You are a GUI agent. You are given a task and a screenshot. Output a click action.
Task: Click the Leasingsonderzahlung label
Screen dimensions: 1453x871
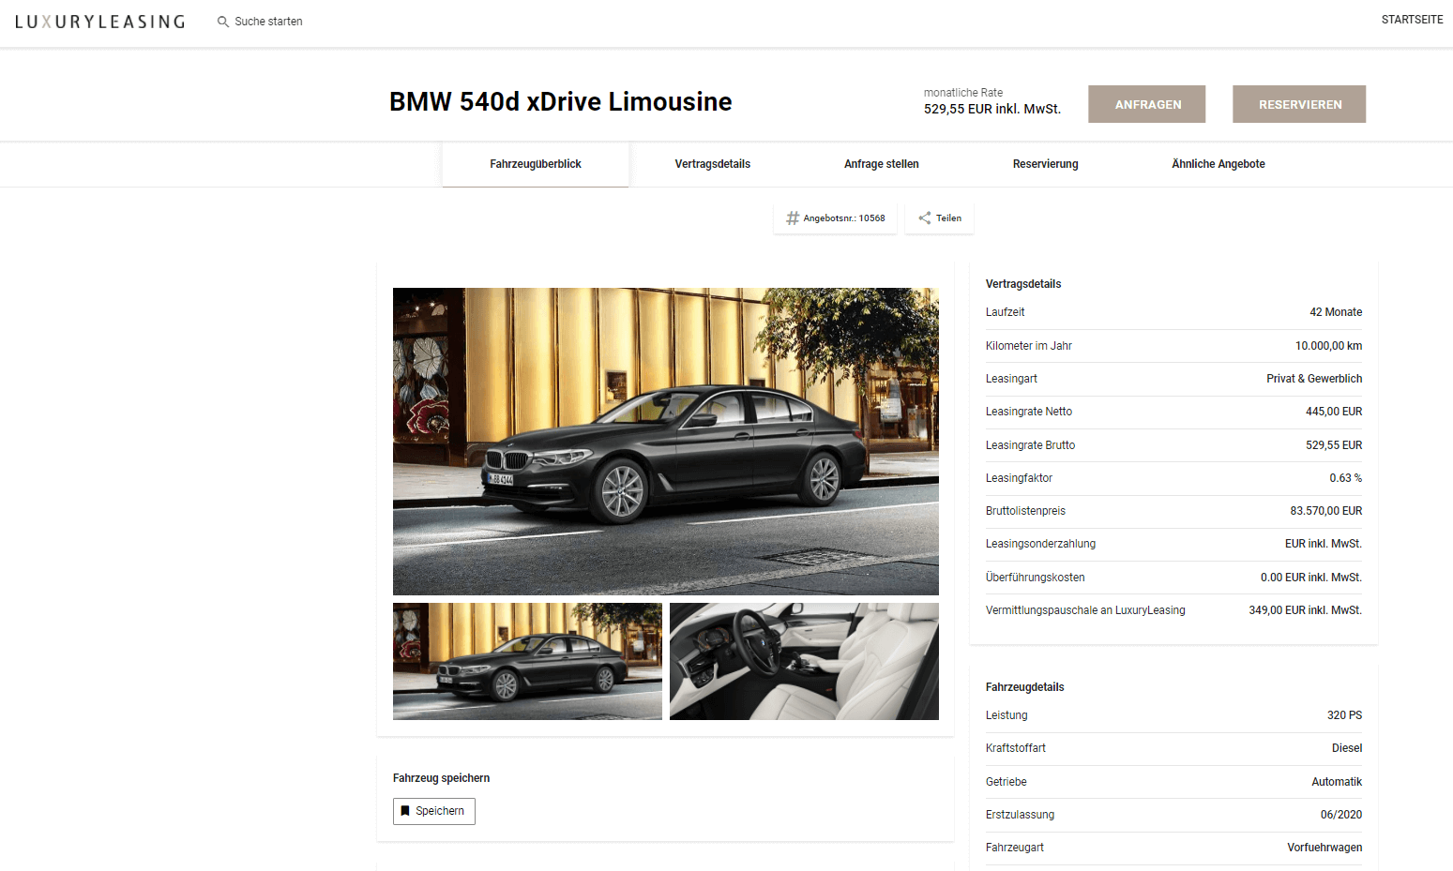(x=1041, y=544)
